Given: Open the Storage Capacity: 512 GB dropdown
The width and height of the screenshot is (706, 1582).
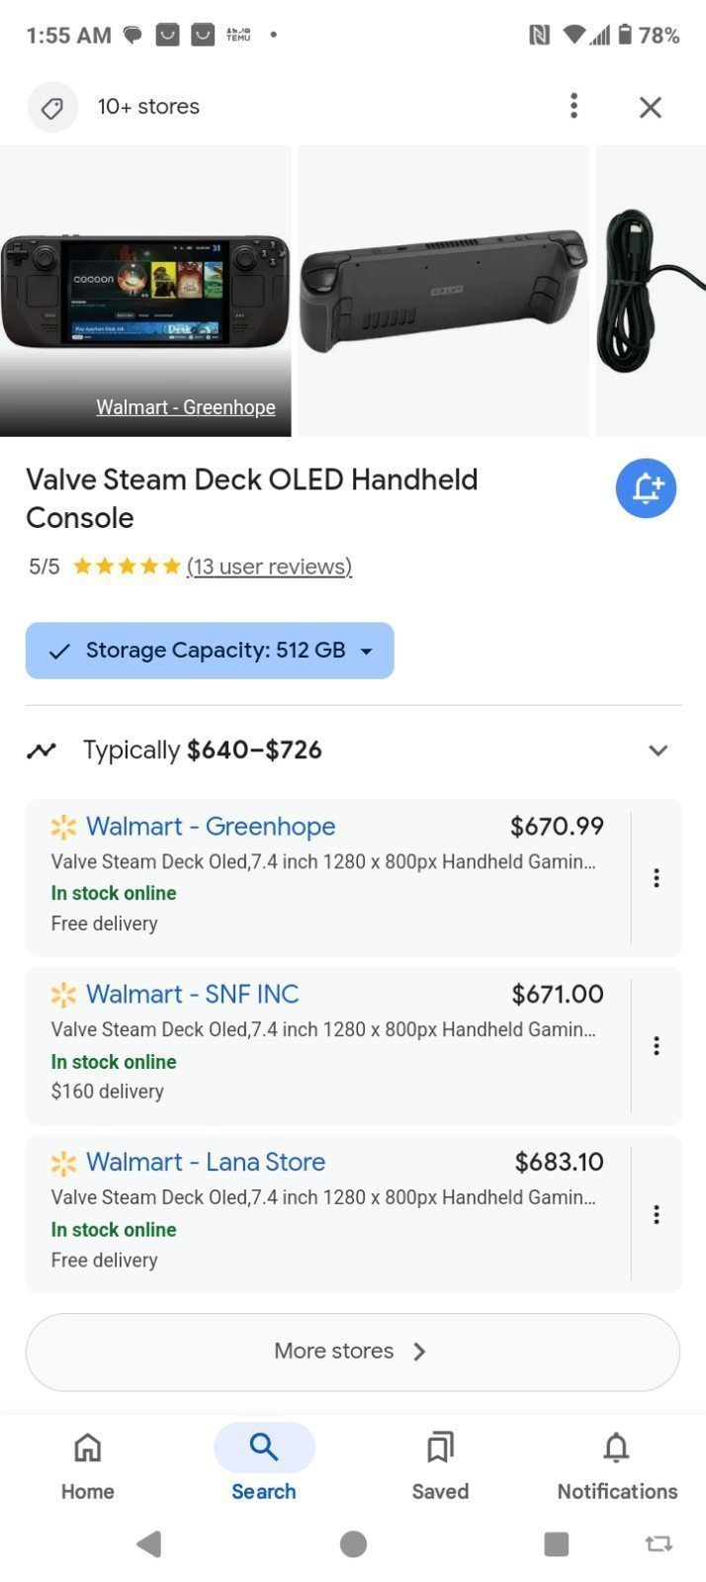Looking at the screenshot, I should 210,651.
